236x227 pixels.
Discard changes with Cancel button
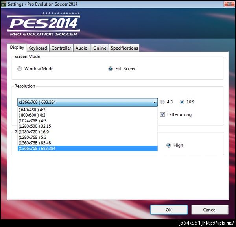click(210, 210)
